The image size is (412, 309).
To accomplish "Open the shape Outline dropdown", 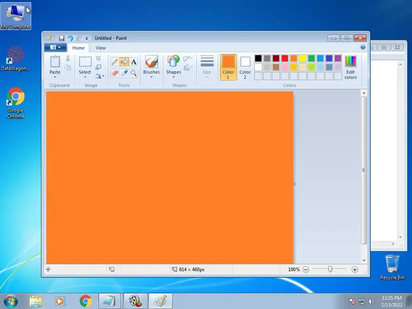I will [188, 59].
